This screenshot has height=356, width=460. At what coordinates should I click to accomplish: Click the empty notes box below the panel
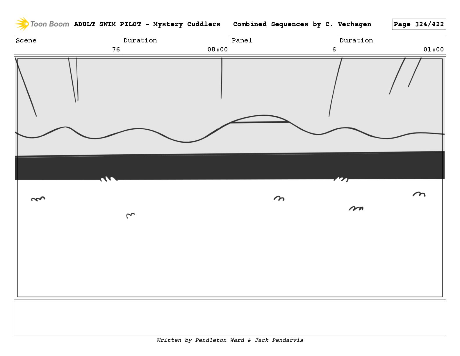tap(230, 318)
